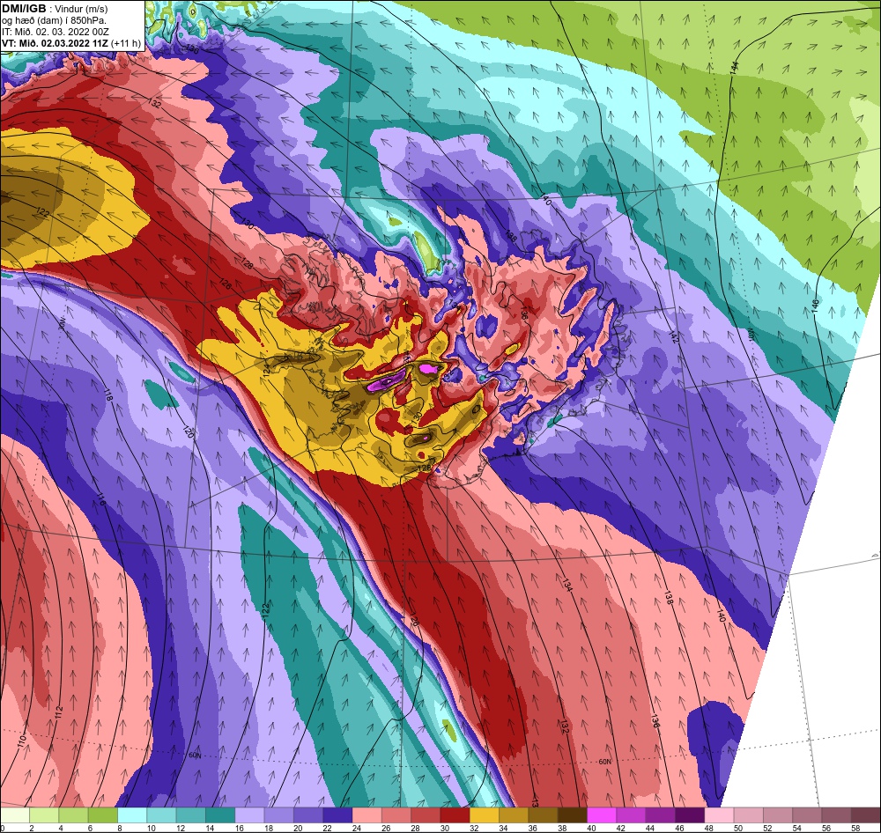The width and height of the screenshot is (881, 833).
Task: Click the 'Vindur (m/s)' header label
Action: point(83,9)
